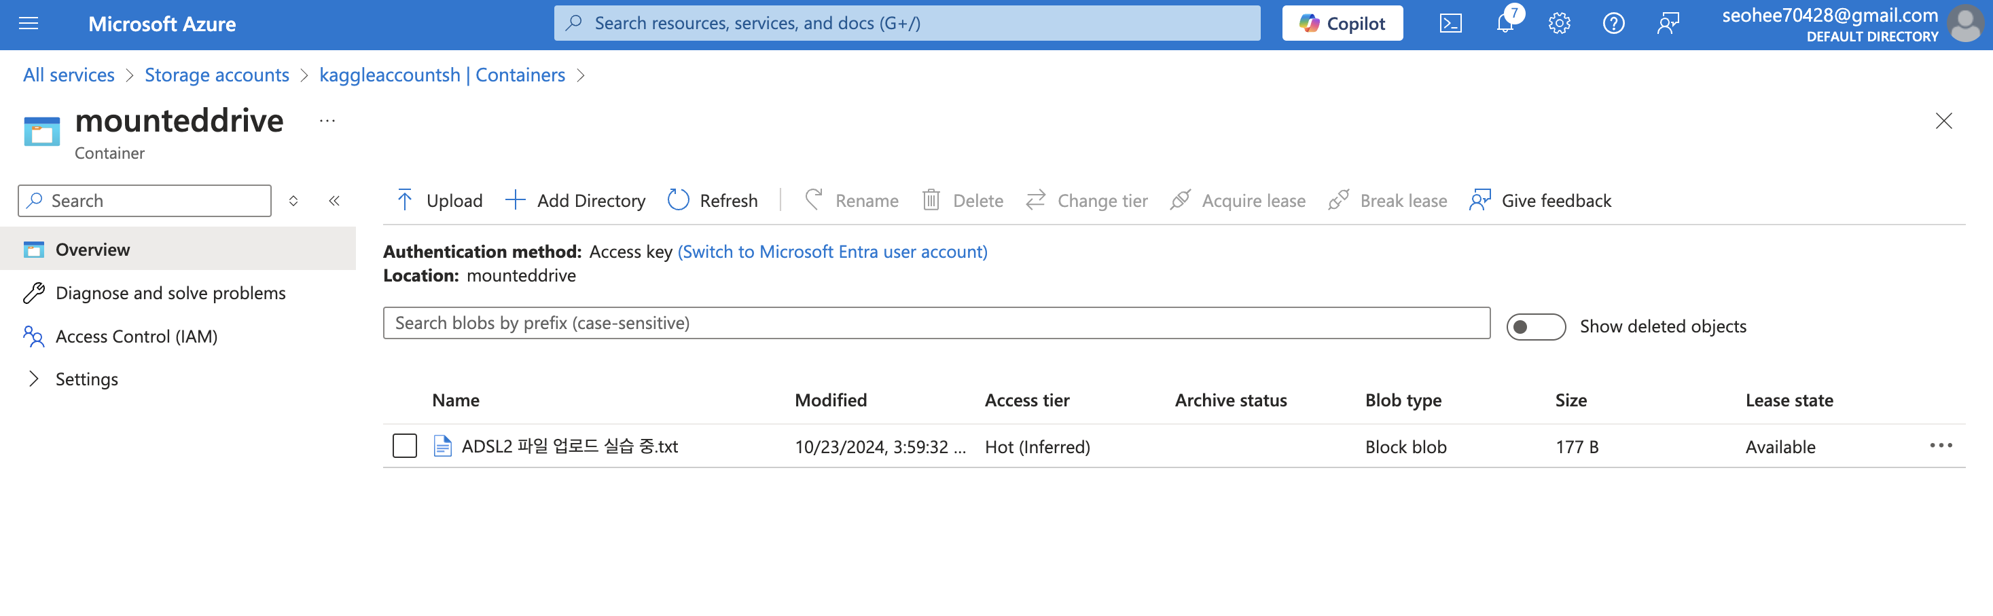The height and width of the screenshot is (616, 1993).
Task: Open the mounteddrive more options ellipsis
Action: point(327,121)
